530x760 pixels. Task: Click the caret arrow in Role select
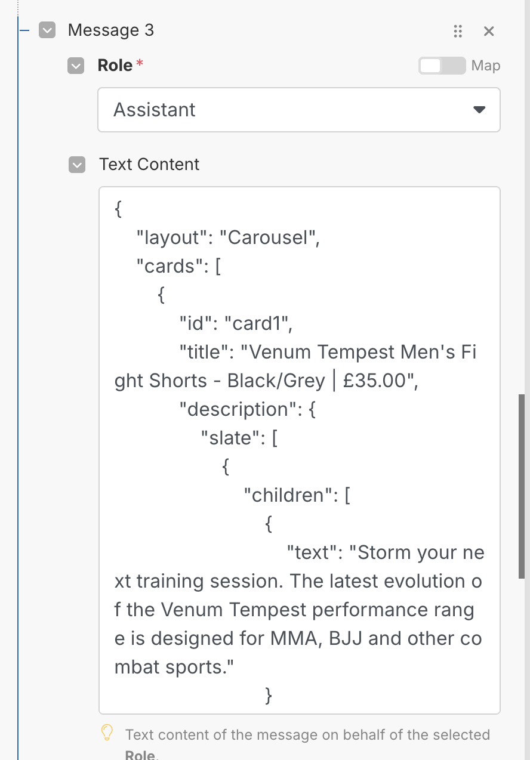click(x=479, y=110)
